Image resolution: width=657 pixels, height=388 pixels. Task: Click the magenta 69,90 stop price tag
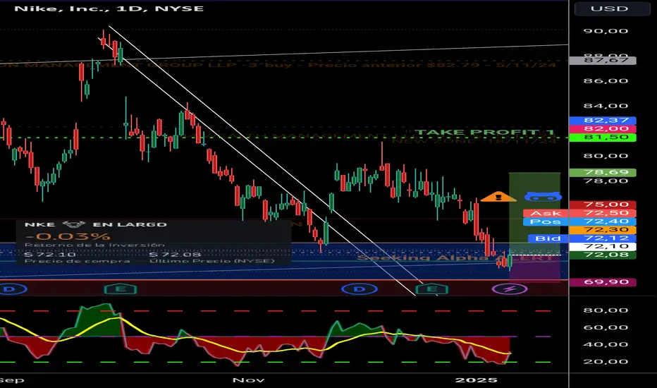point(603,282)
